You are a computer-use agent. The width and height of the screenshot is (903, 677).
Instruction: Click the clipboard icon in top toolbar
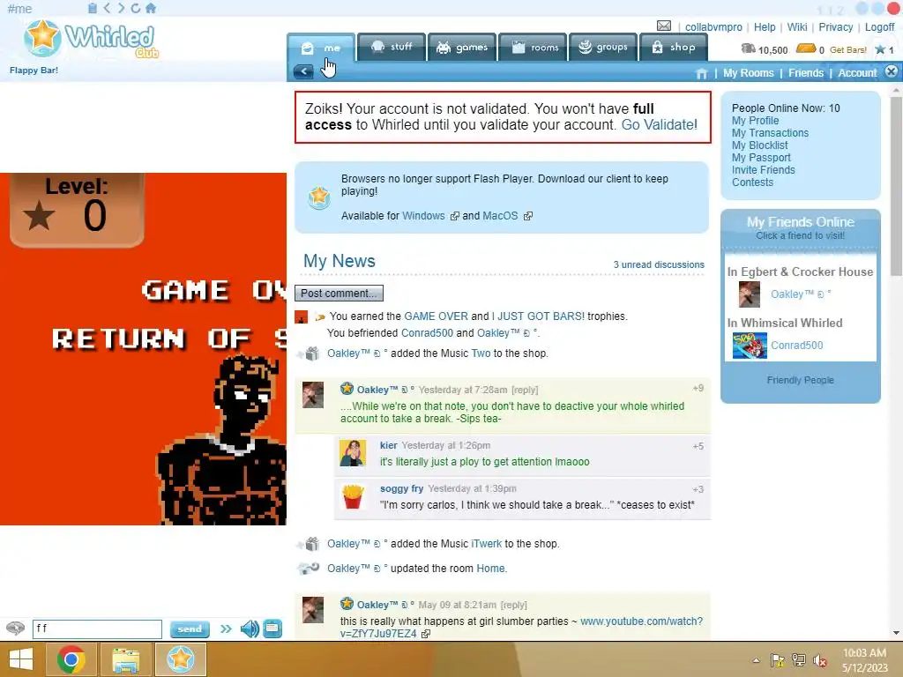(x=93, y=8)
